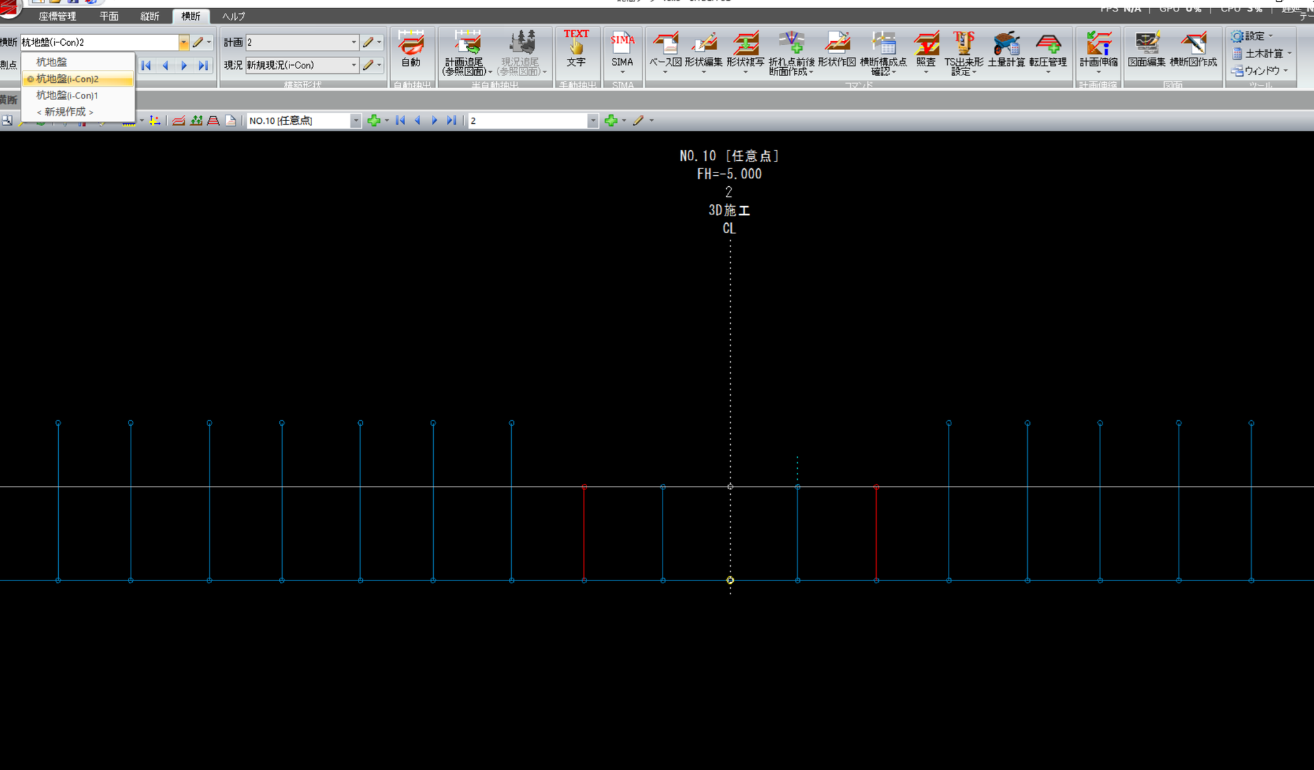Image resolution: width=1314 pixels, height=770 pixels.
Task: Open the ベース図 command
Action: (665, 51)
